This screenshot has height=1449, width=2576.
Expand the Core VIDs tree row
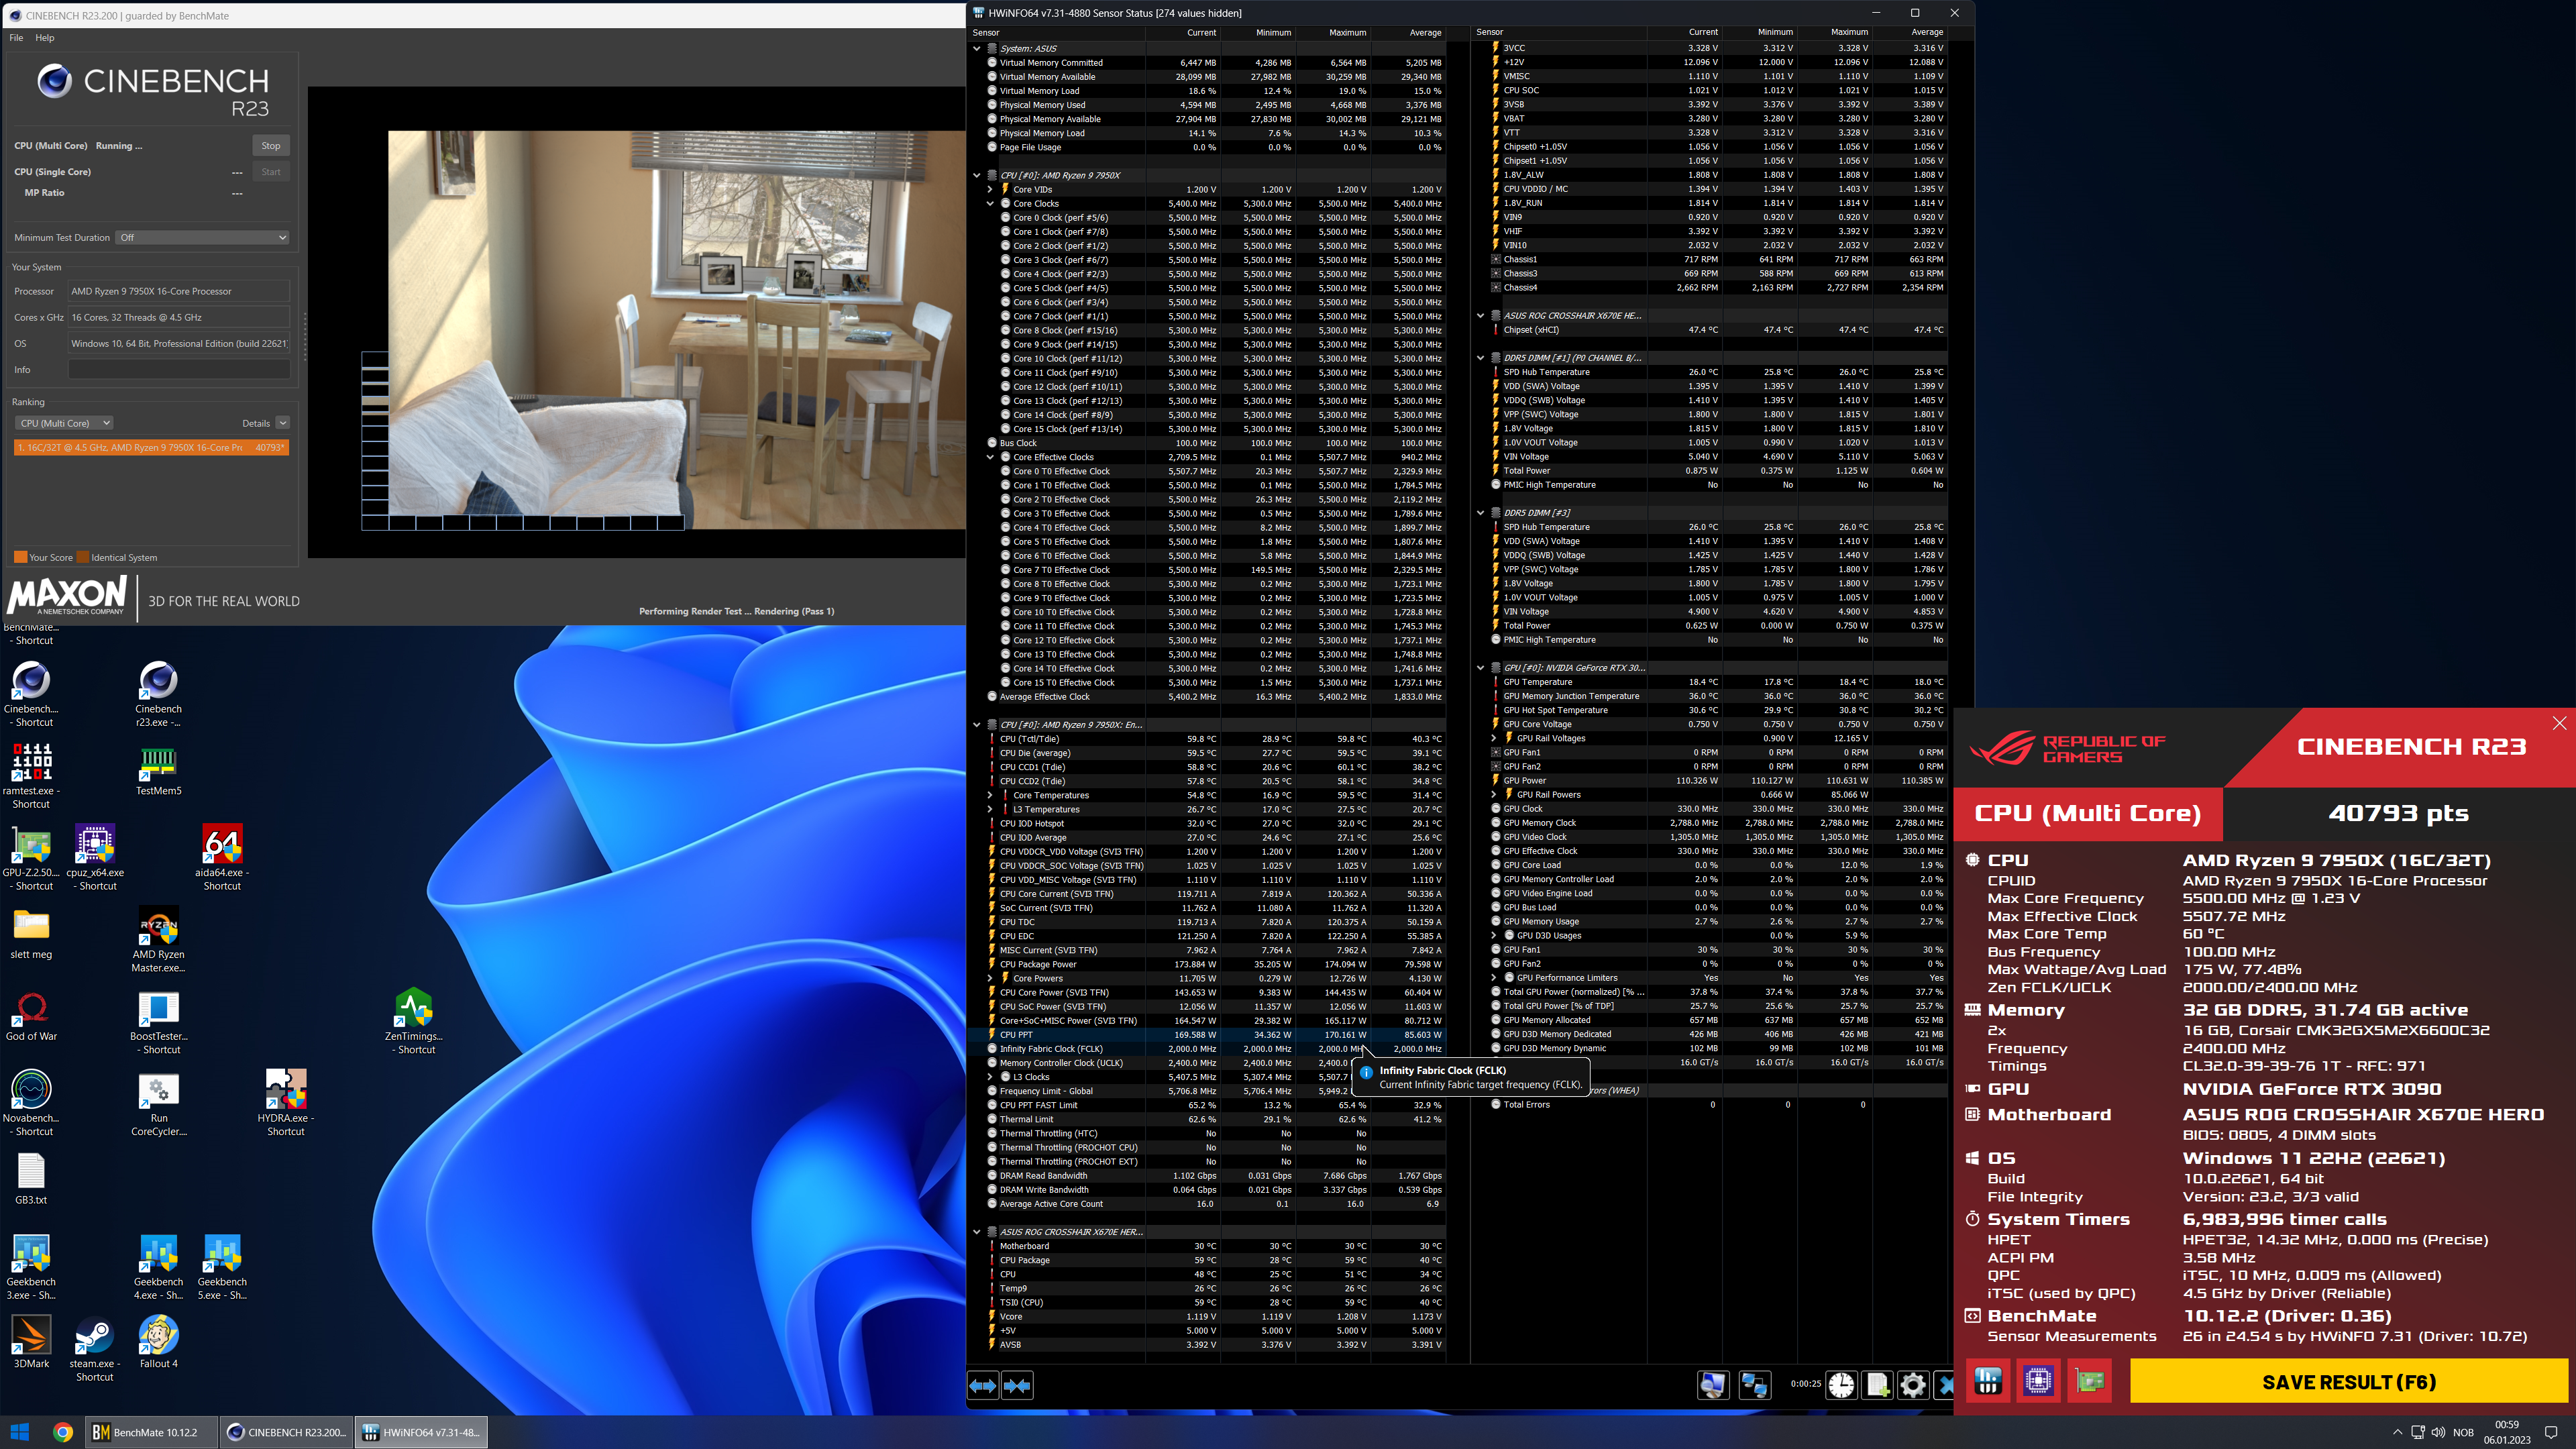(990, 189)
